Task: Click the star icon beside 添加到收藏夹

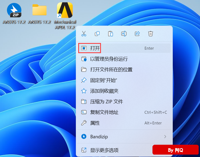Action: [x=84, y=91]
